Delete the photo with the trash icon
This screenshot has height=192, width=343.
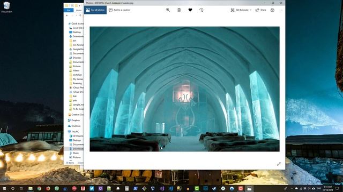click(x=179, y=10)
